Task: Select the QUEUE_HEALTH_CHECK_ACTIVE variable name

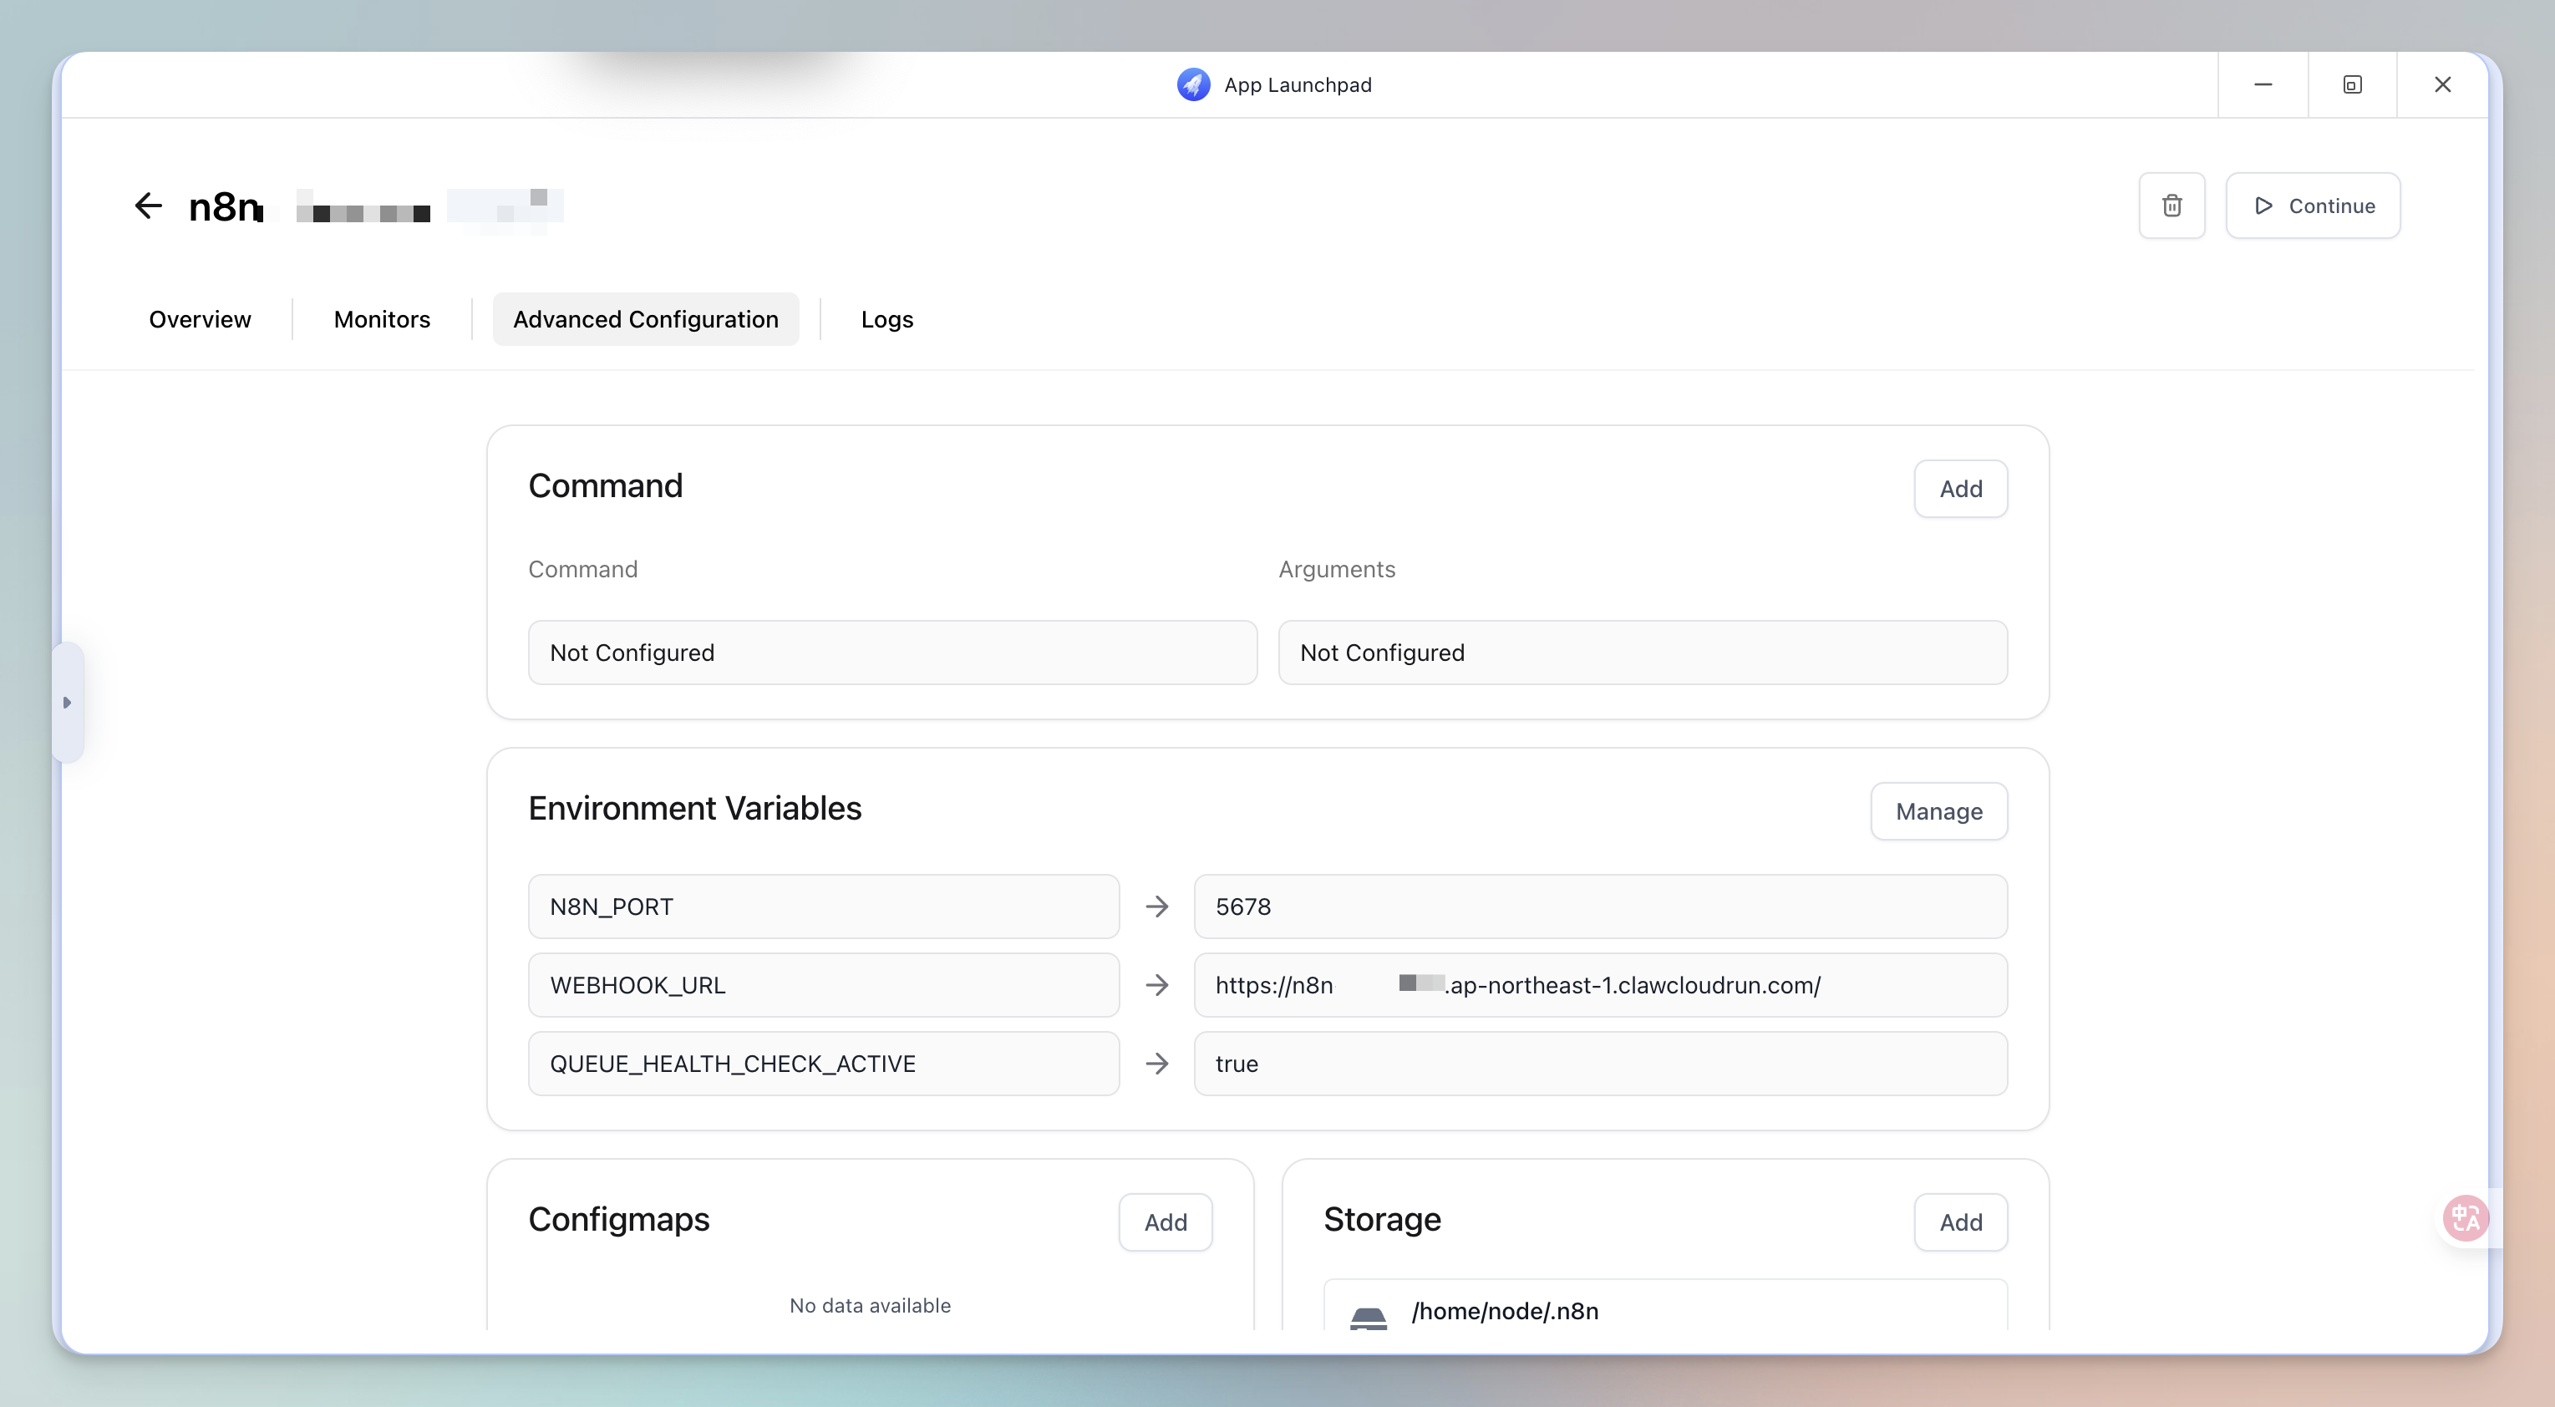Action: tap(823, 1063)
